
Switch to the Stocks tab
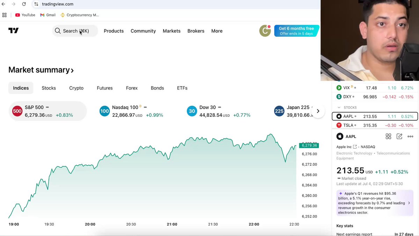point(49,88)
